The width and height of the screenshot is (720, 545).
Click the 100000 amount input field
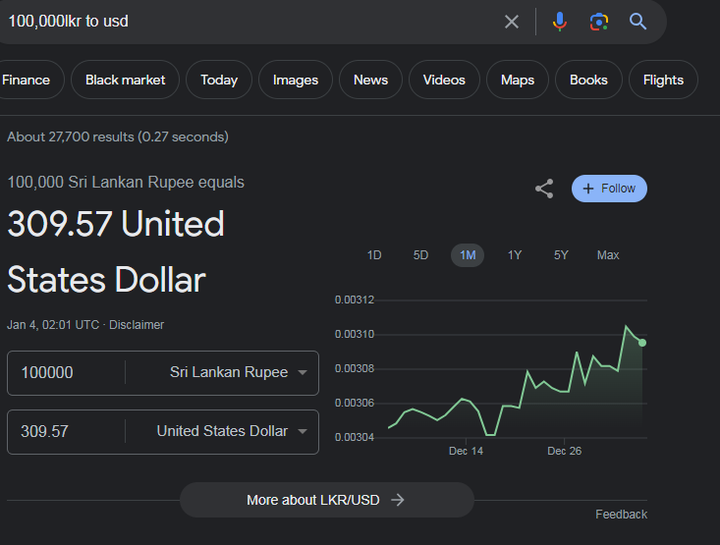pos(67,372)
